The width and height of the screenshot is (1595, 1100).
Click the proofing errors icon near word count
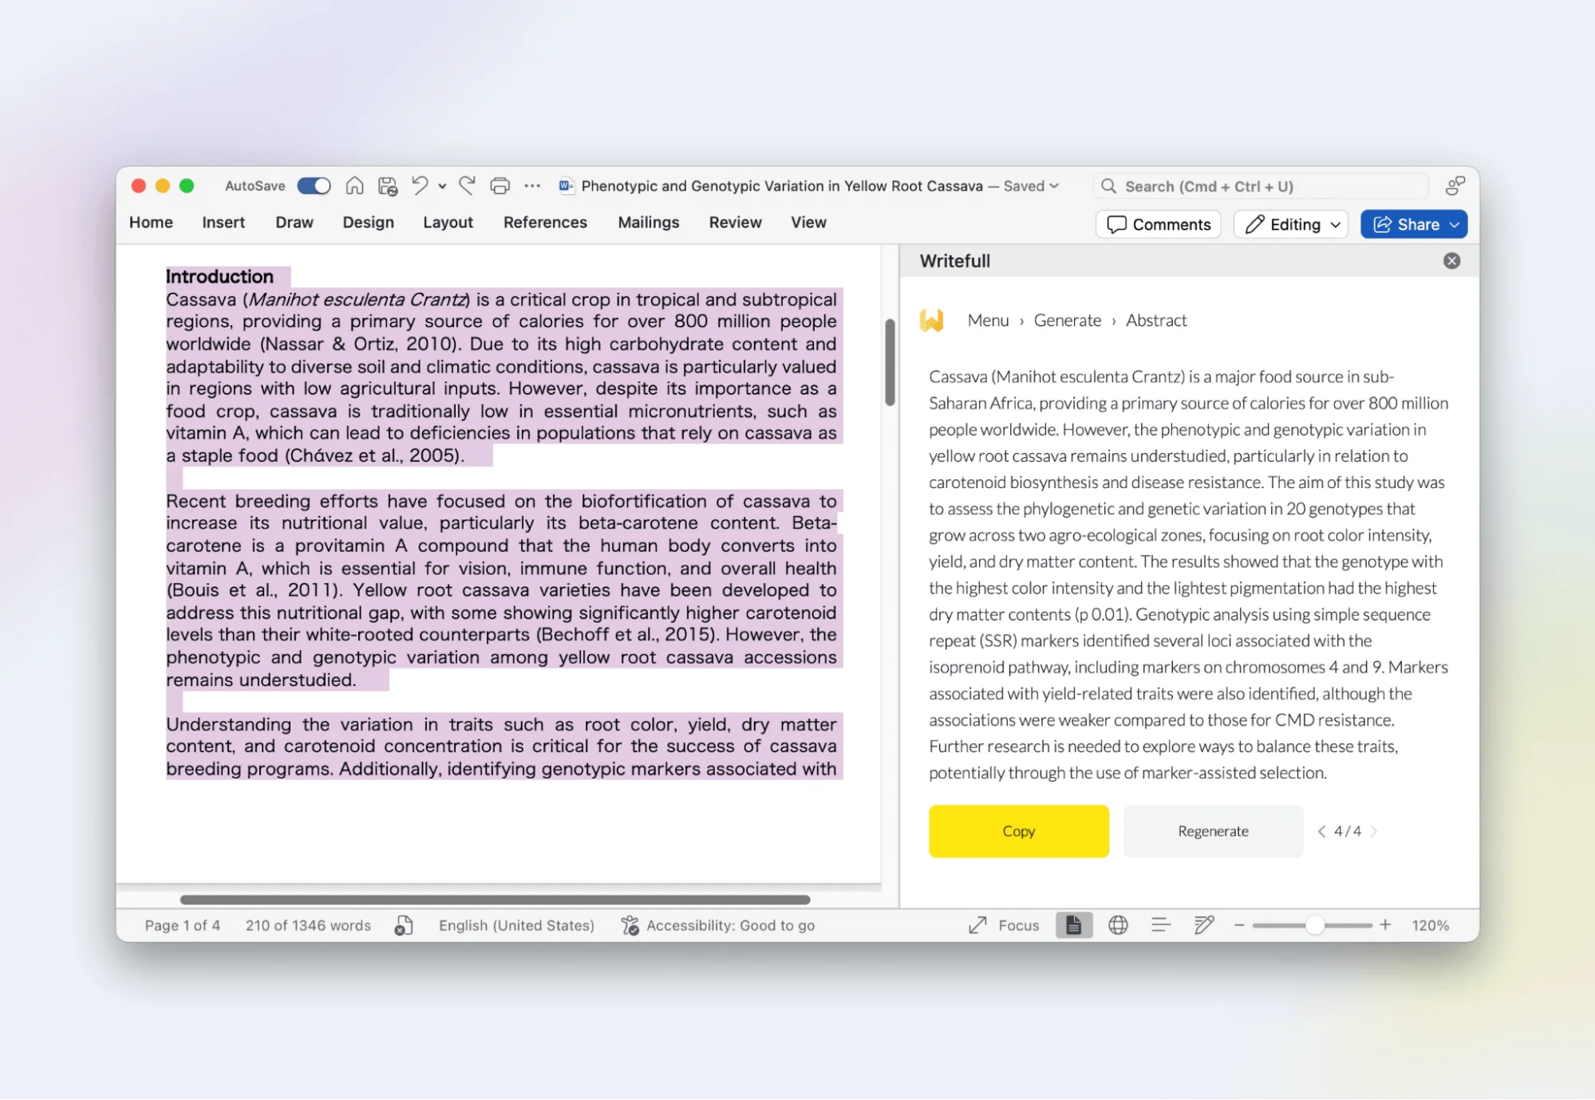pyautogui.click(x=404, y=925)
